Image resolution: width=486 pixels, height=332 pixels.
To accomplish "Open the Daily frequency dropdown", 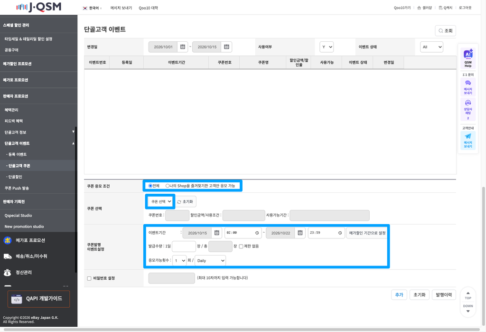I will (x=210, y=261).
